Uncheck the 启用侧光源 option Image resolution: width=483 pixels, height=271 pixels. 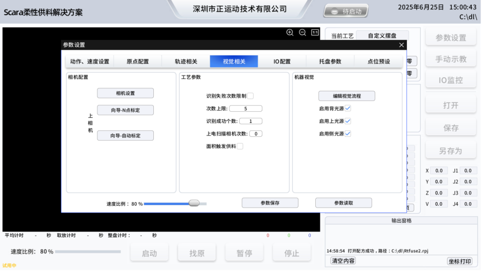pos(348,133)
